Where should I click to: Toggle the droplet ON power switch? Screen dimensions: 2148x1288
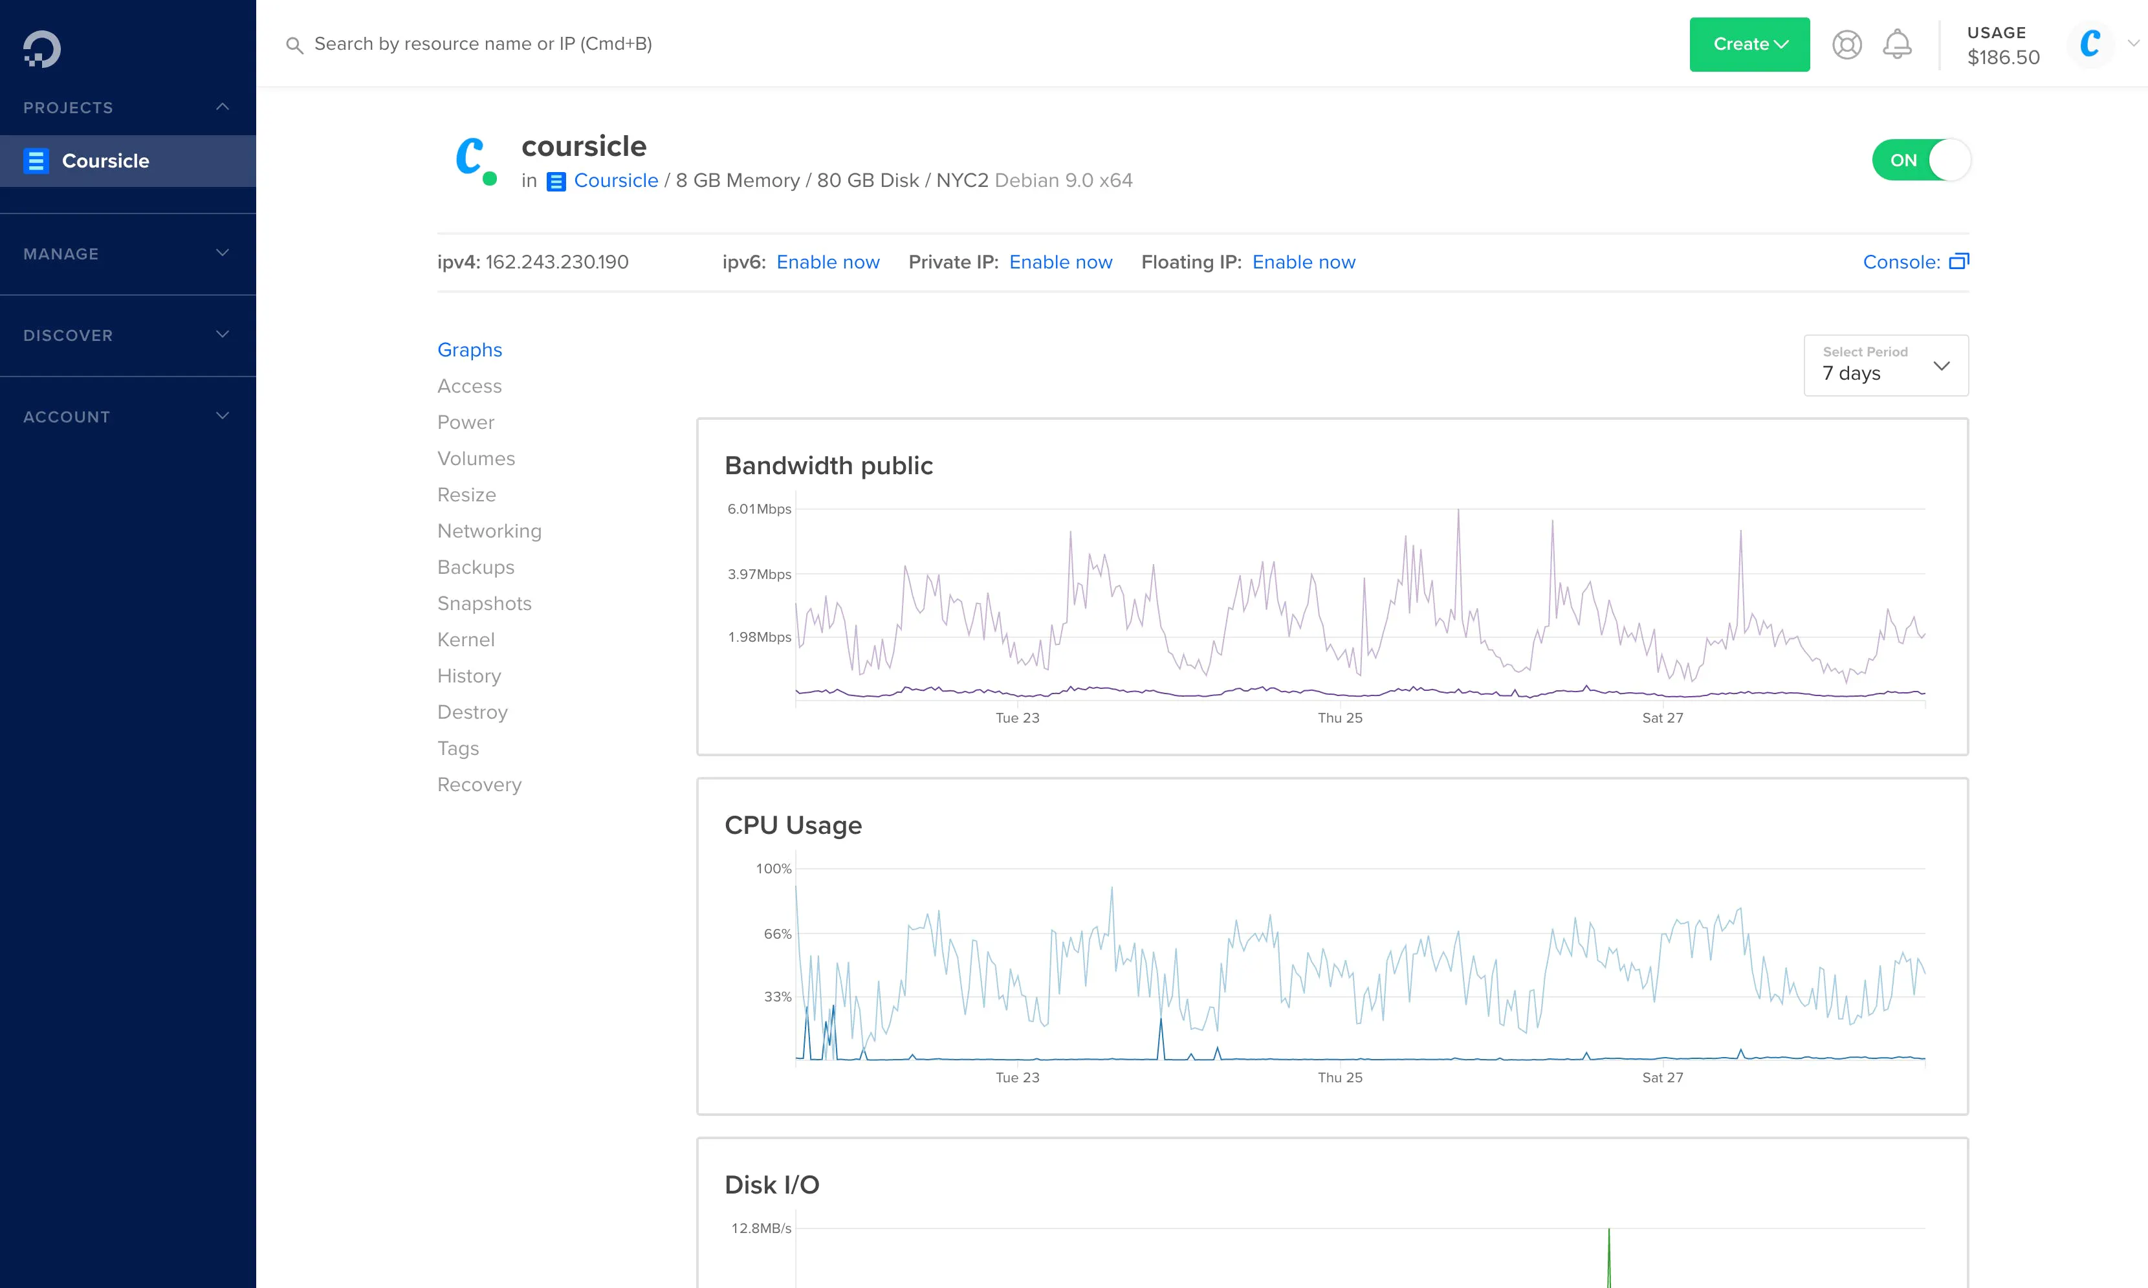(x=1921, y=160)
